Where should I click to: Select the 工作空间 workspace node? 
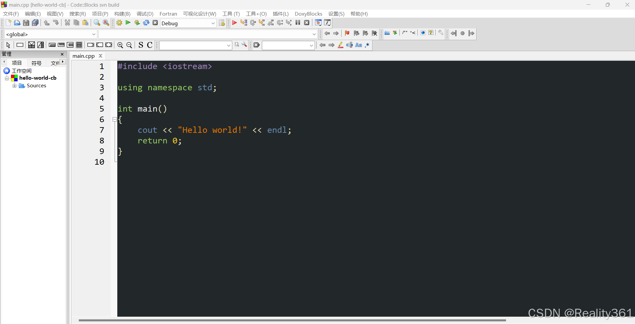pos(22,71)
